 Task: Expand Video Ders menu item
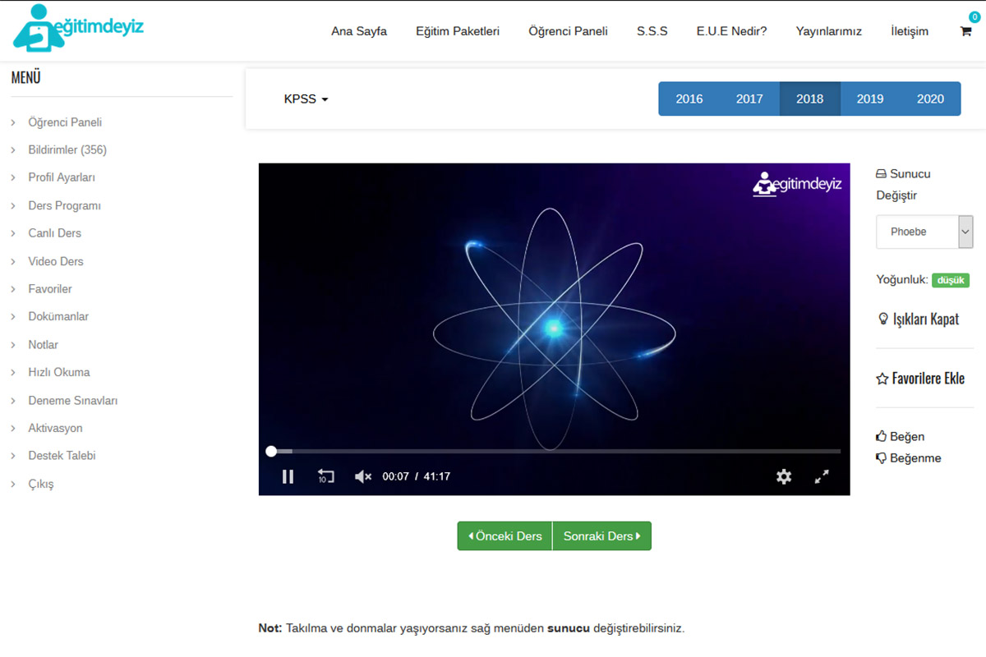point(56,261)
